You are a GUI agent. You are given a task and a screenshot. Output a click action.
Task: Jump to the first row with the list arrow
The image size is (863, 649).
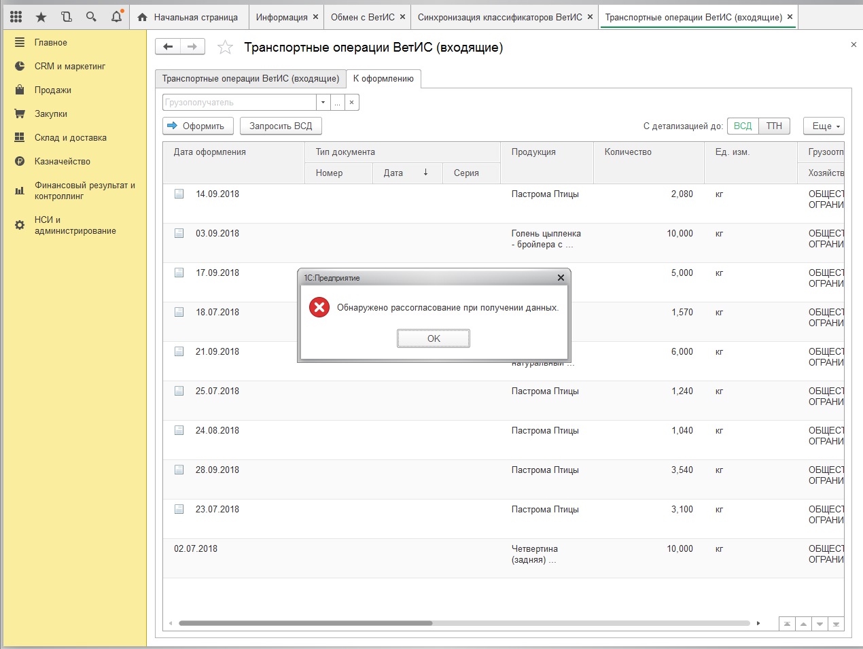[x=787, y=624]
